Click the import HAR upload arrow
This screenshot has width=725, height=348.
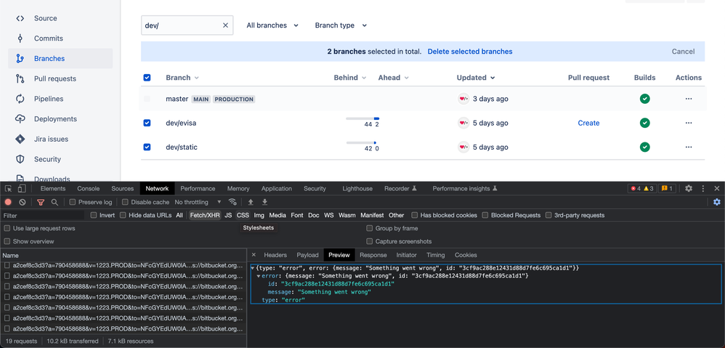[251, 202]
